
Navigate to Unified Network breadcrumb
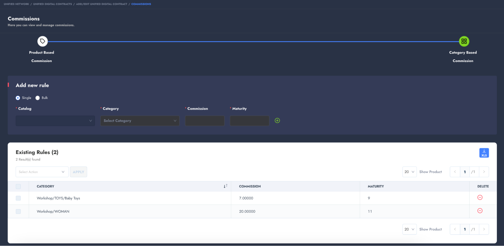[x=16, y=4]
